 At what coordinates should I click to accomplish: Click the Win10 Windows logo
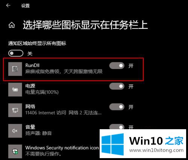112,144
